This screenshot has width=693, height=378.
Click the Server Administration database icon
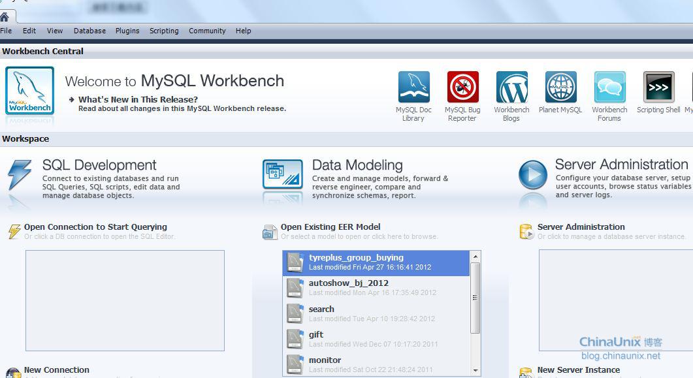526,231
